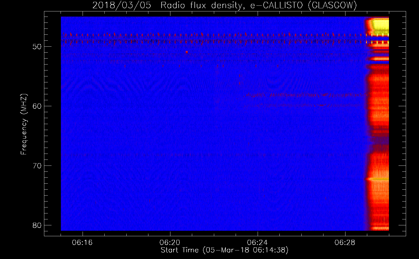This screenshot has width=419, height=259.
Task: Click the 06:20 time tick label
Action: [170, 243]
